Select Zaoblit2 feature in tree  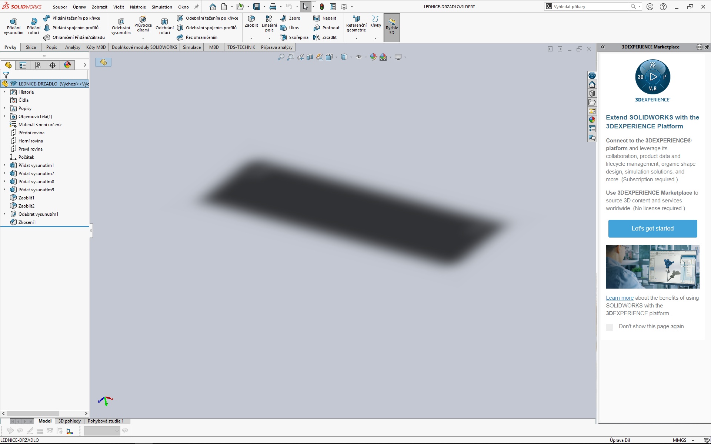point(26,206)
